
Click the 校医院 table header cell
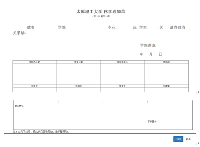[x=78, y=86]
